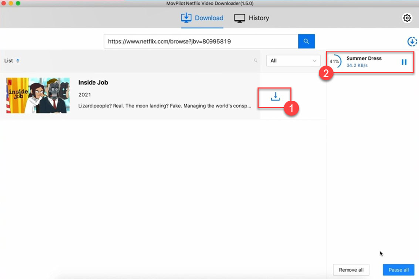This screenshot has height=279, width=419.
Task: Click the History monitor icon
Action: point(240,18)
